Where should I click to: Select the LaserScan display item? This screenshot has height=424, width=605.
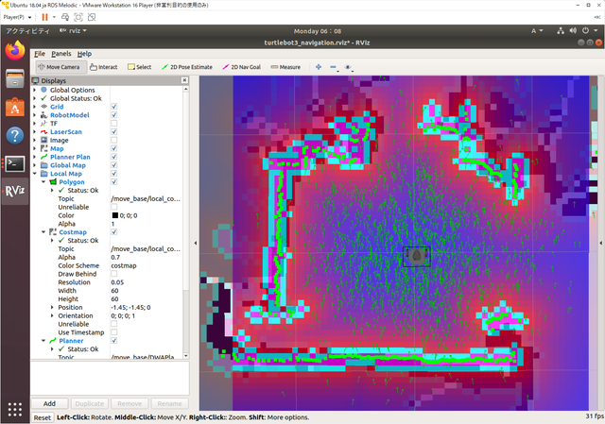(x=66, y=132)
